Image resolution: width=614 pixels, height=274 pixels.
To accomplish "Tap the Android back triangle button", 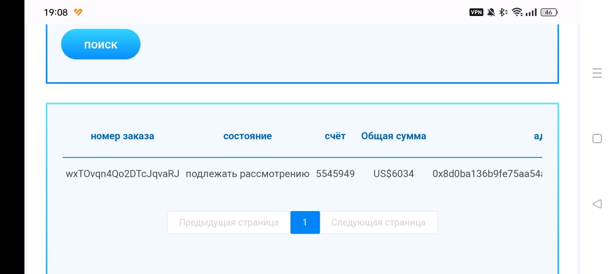I will (x=597, y=204).
